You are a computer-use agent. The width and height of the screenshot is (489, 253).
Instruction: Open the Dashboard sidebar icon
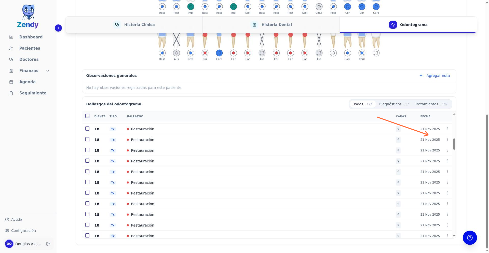[x=11, y=37]
